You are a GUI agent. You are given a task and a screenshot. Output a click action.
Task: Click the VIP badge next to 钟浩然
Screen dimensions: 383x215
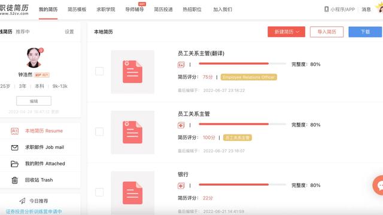click(42, 75)
